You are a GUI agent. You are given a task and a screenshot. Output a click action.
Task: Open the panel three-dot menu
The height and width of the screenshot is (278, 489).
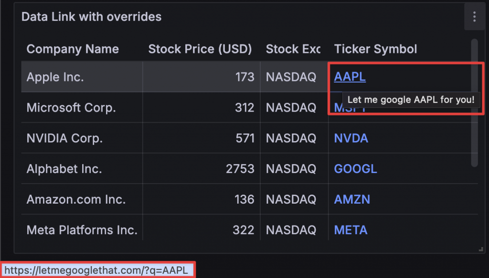click(x=474, y=17)
